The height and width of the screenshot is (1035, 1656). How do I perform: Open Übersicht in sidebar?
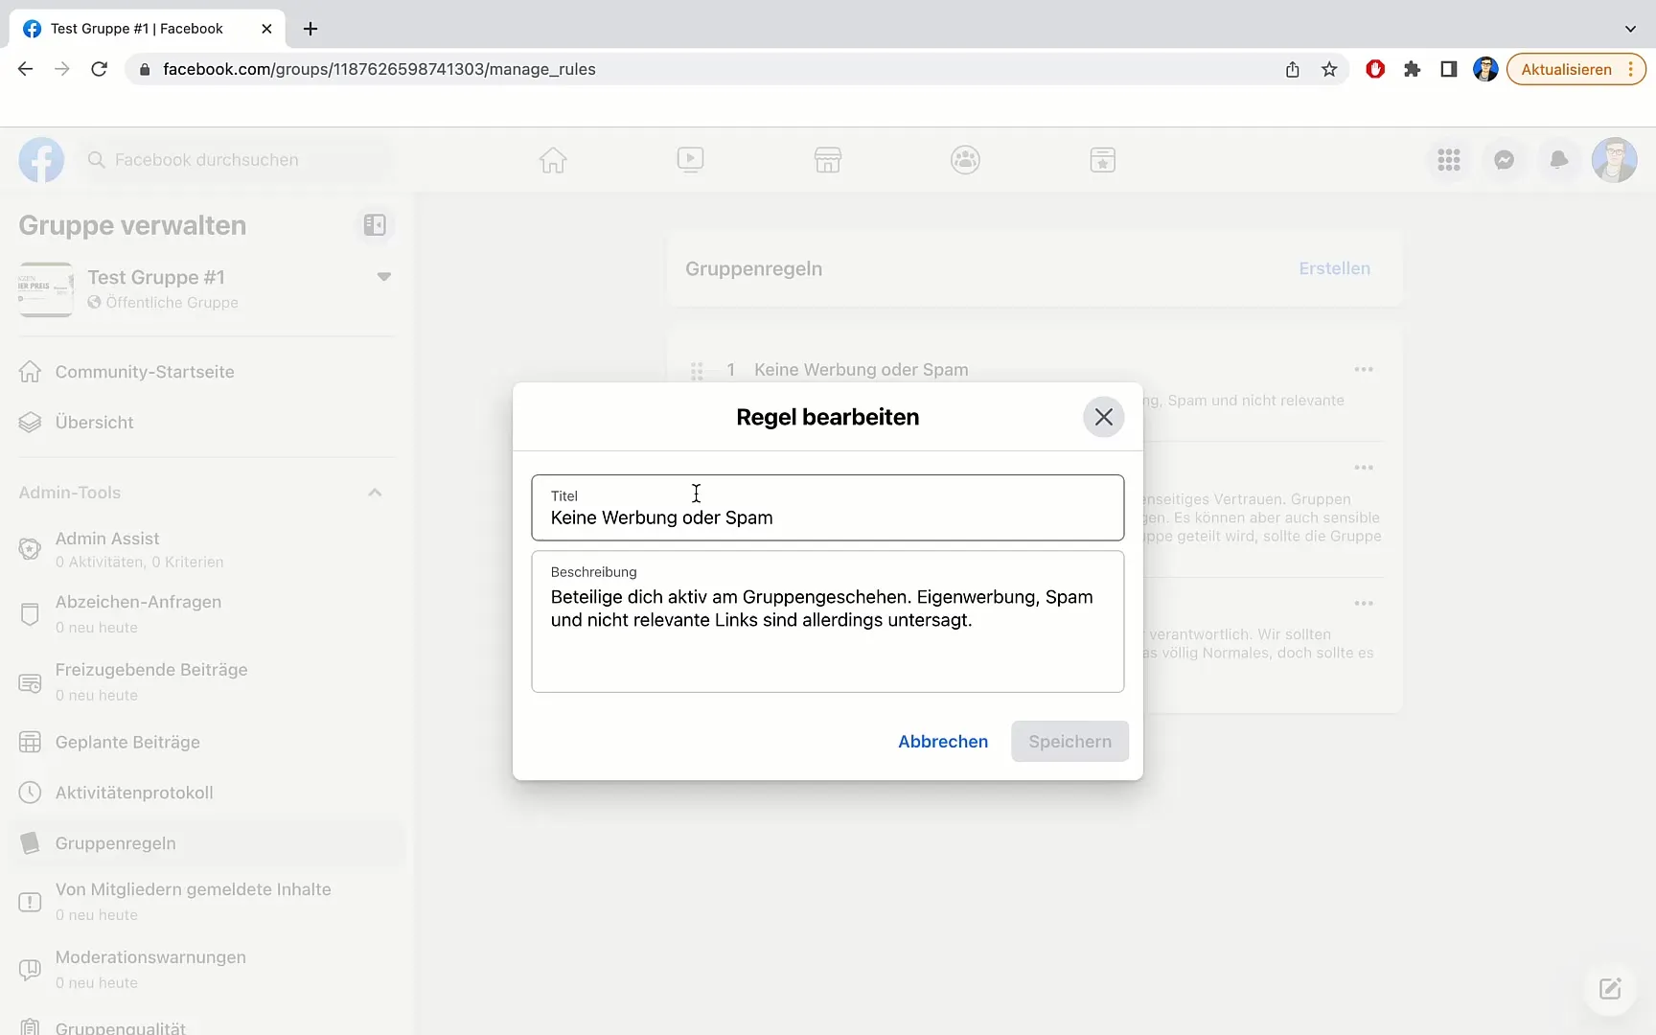pos(206,423)
